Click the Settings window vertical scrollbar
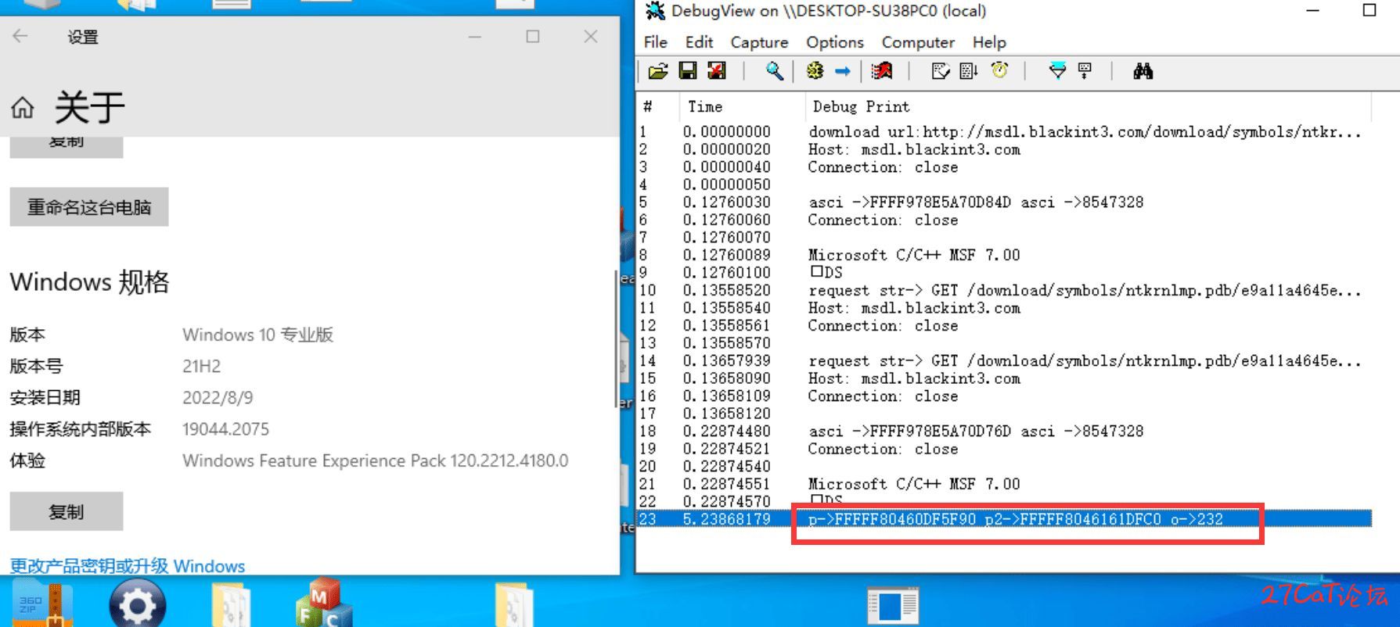The height and width of the screenshot is (627, 1400). pyautogui.click(x=615, y=339)
